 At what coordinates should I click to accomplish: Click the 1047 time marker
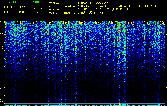[114, 23]
